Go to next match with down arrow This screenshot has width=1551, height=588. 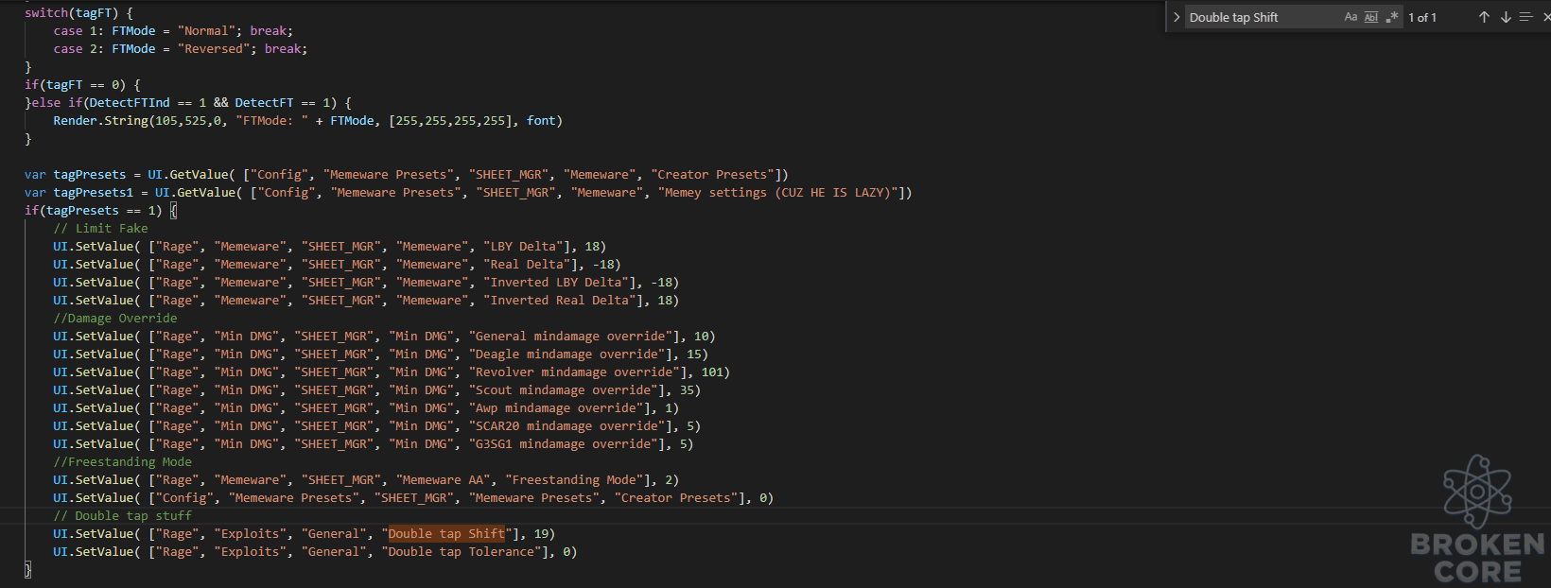(1506, 17)
